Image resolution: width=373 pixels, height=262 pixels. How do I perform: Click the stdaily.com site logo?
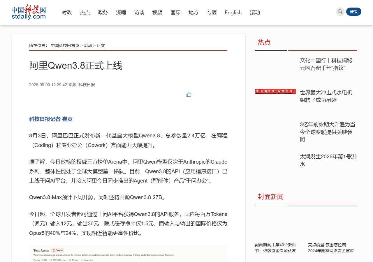pyautogui.click(x=29, y=12)
